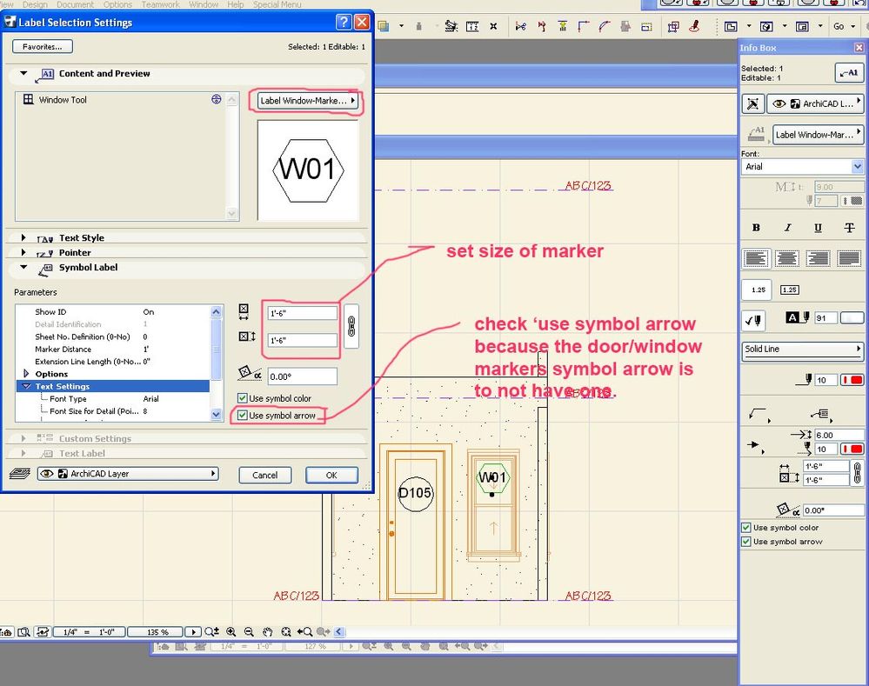Uncheck 'Use symbol color' in the dialog
This screenshot has height=686, width=869.
[x=243, y=397]
